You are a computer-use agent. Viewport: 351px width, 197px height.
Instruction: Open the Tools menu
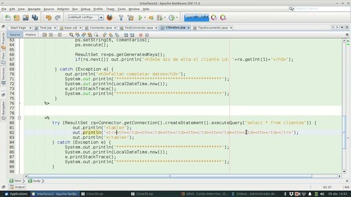pyautogui.click(x=122, y=9)
